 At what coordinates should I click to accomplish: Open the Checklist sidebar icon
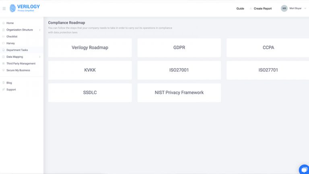coord(3,37)
